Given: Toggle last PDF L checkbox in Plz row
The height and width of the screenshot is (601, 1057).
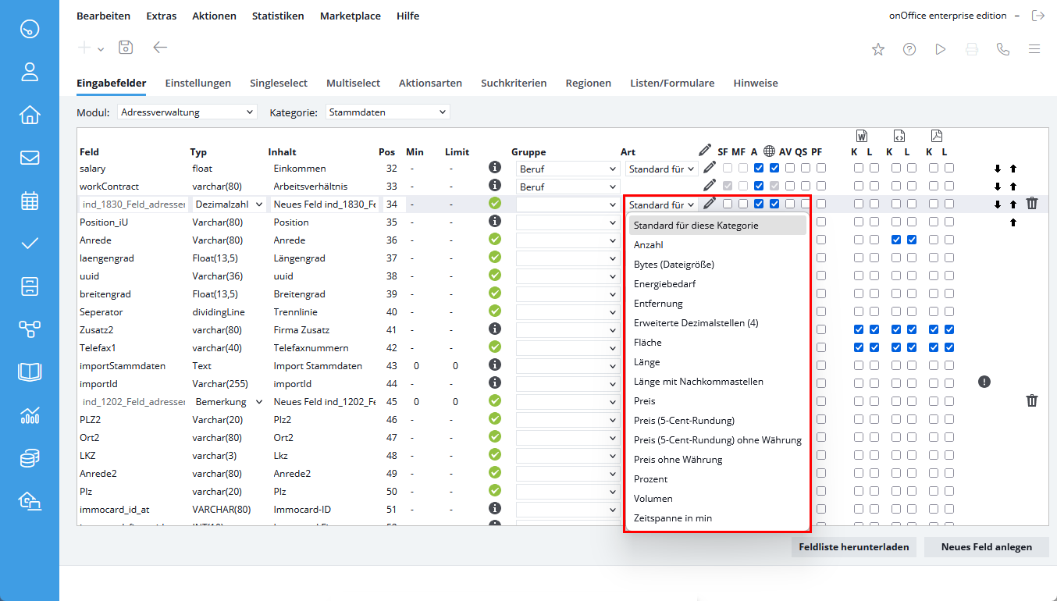Looking at the screenshot, I should coord(949,491).
